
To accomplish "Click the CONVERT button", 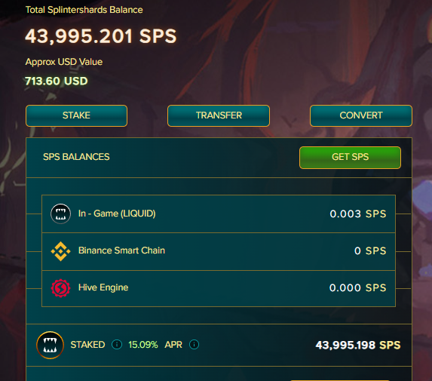I will (361, 115).
